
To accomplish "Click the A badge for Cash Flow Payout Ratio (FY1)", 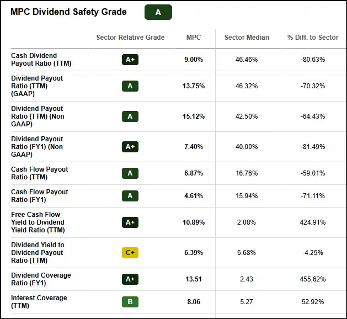I will click(130, 196).
